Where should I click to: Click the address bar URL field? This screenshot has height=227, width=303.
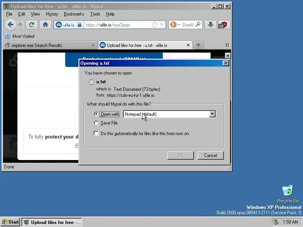tap(118, 25)
